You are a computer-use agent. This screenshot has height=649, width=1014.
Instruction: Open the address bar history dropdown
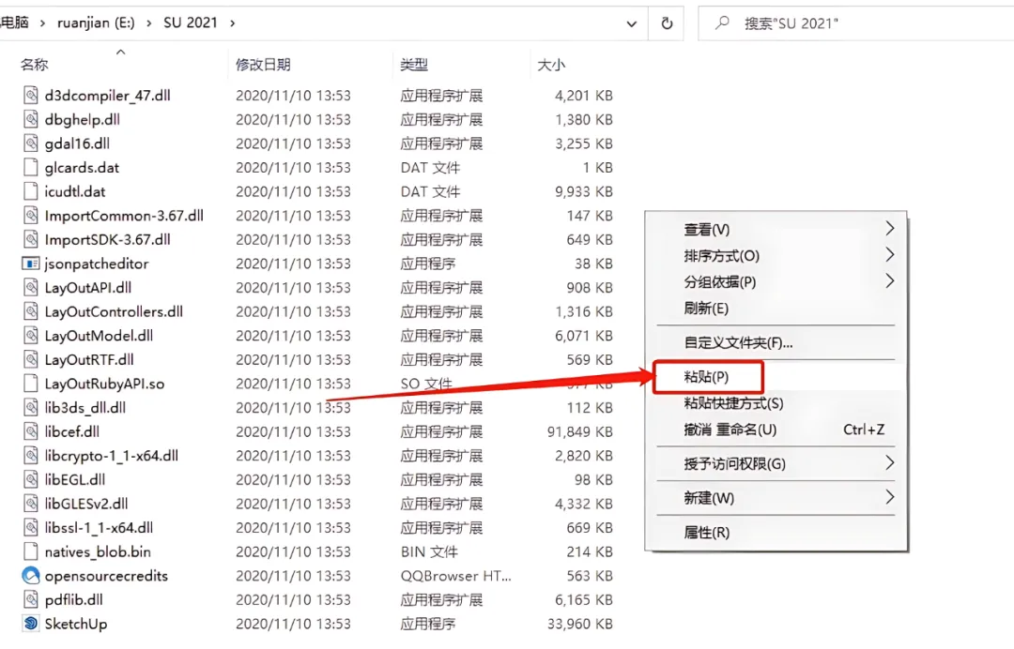coord(631,23)
